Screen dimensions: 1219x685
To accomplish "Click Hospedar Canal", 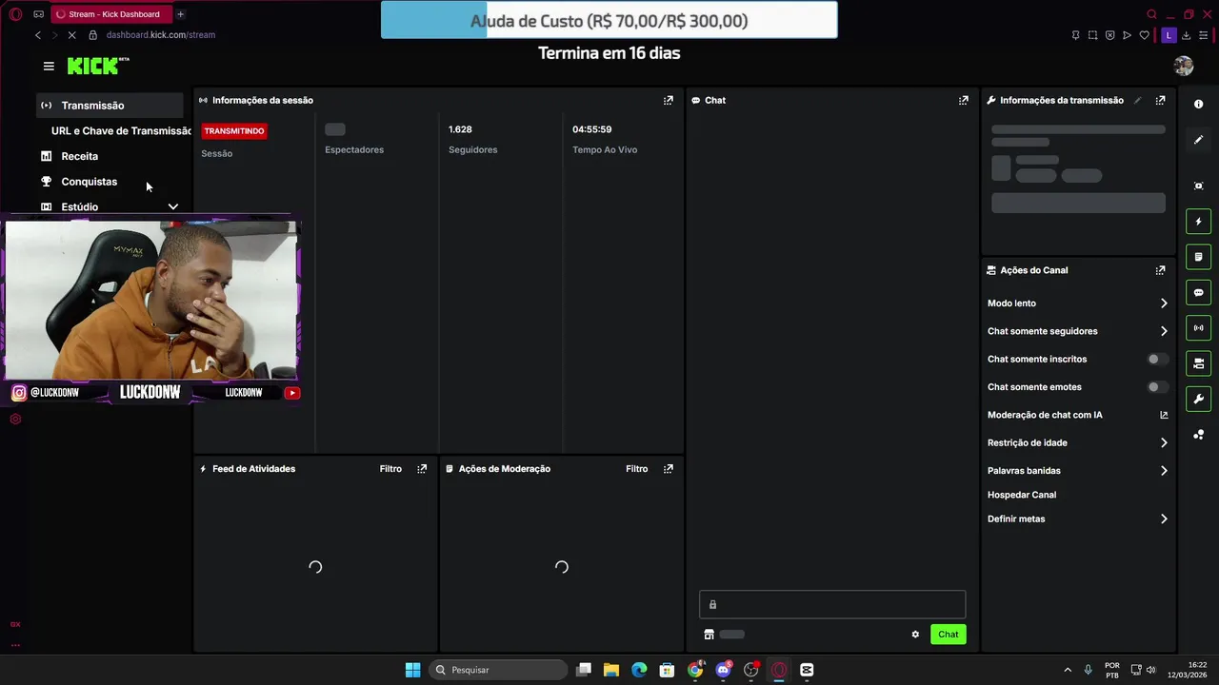I will pos(1022,495).
